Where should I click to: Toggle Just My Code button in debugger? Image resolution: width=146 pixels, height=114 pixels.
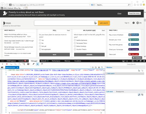click(x=38, y=64)
